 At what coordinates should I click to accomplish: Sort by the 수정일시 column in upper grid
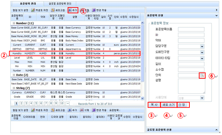(134, 17)
